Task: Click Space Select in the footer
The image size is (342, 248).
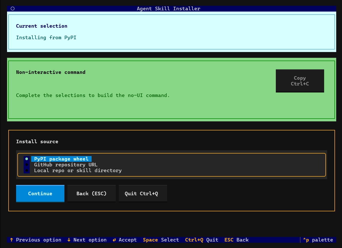Action: [161, 240]
